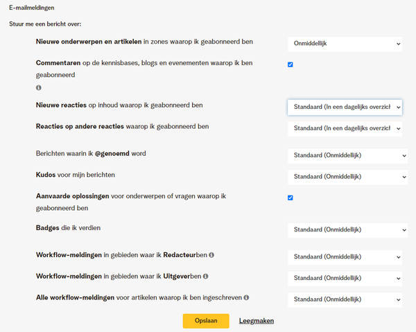Click the E-mailmeldingen section heading
This screenshot has height=332, width=416.
tap(32, 8)
